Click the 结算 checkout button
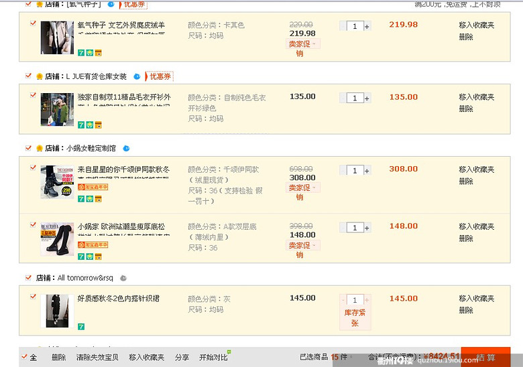Viewport: 523px width, 367px height. (x=485, y=357)
